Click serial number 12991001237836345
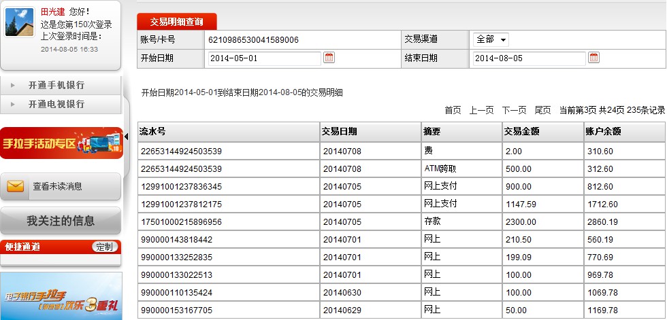This screenshot has height=320, width=667. 181,187
